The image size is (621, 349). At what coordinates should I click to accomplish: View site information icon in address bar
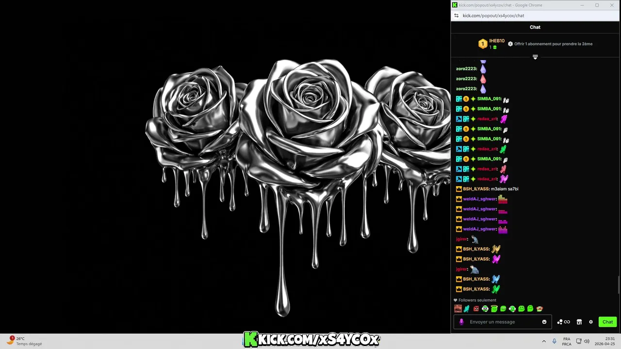tap(456, 16)
